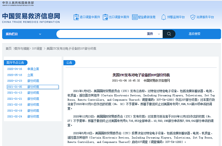Image resolution: width=222 pixels, height=146 pixels.
Task: Click the paragraph starting 2021年1月5日
Action: pyautogui.click(x=141, y=100)
